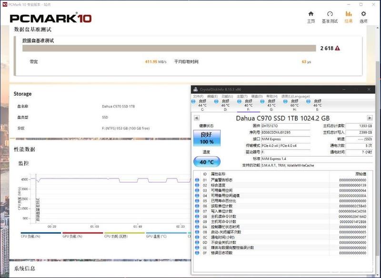Viewport: 381px width, 278px height.
Task: Go to next disk with right arrow
Action: 370,118
